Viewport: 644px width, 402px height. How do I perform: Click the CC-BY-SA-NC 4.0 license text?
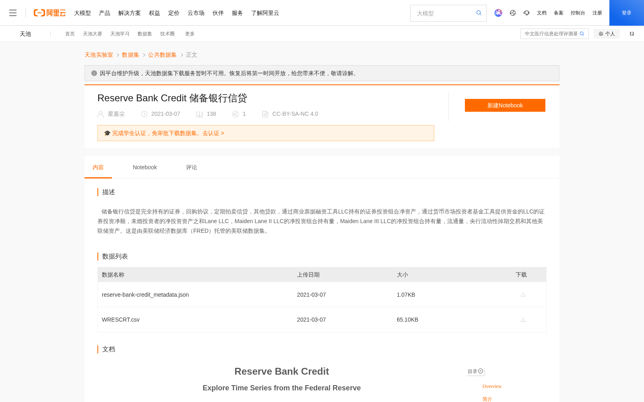(x=295, y=114)
